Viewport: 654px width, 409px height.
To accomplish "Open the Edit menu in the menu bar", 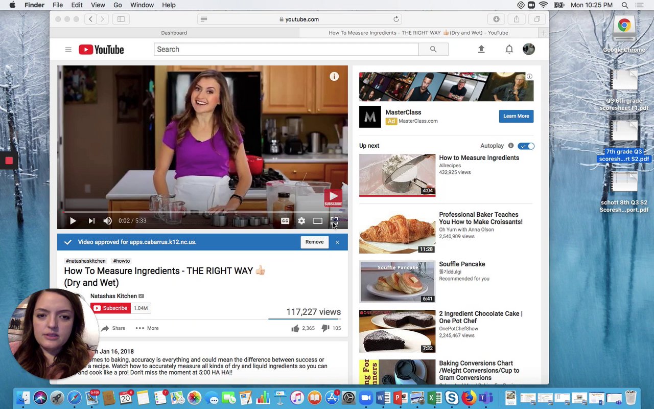I will (77, 5).
